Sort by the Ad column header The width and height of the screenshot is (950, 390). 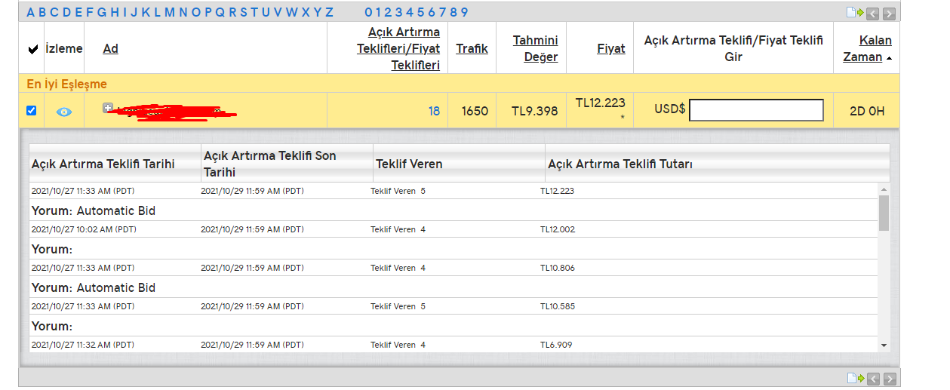111,48
